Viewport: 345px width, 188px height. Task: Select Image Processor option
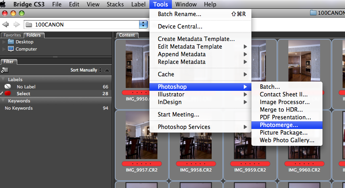(287, 102)
